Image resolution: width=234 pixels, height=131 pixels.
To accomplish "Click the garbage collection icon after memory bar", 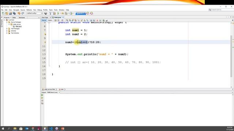I will click(88, 13).
